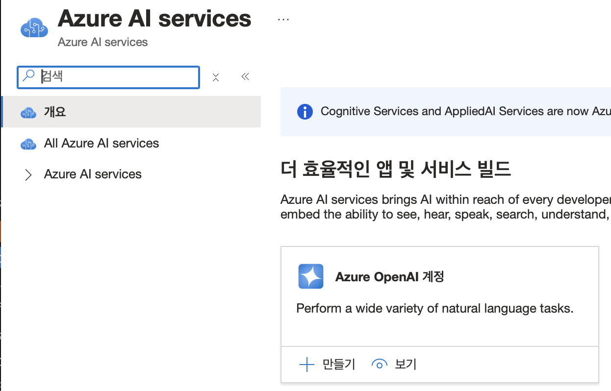Viewport: 611px width, 391px height.
Task: Click the plus icon next to 만들기
Action: point(306,364)
